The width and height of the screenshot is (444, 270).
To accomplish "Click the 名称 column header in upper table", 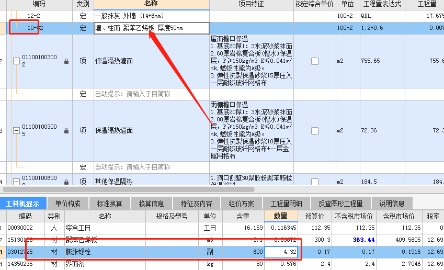I will 152,4.
